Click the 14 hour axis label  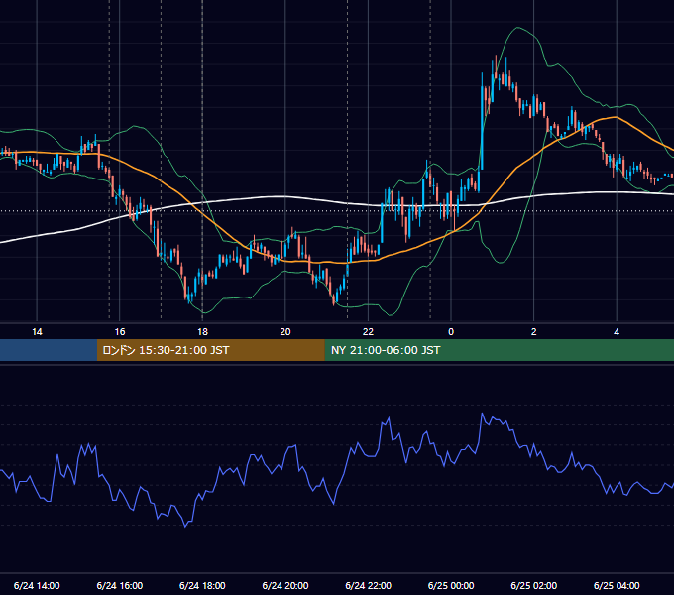[37, 332]
